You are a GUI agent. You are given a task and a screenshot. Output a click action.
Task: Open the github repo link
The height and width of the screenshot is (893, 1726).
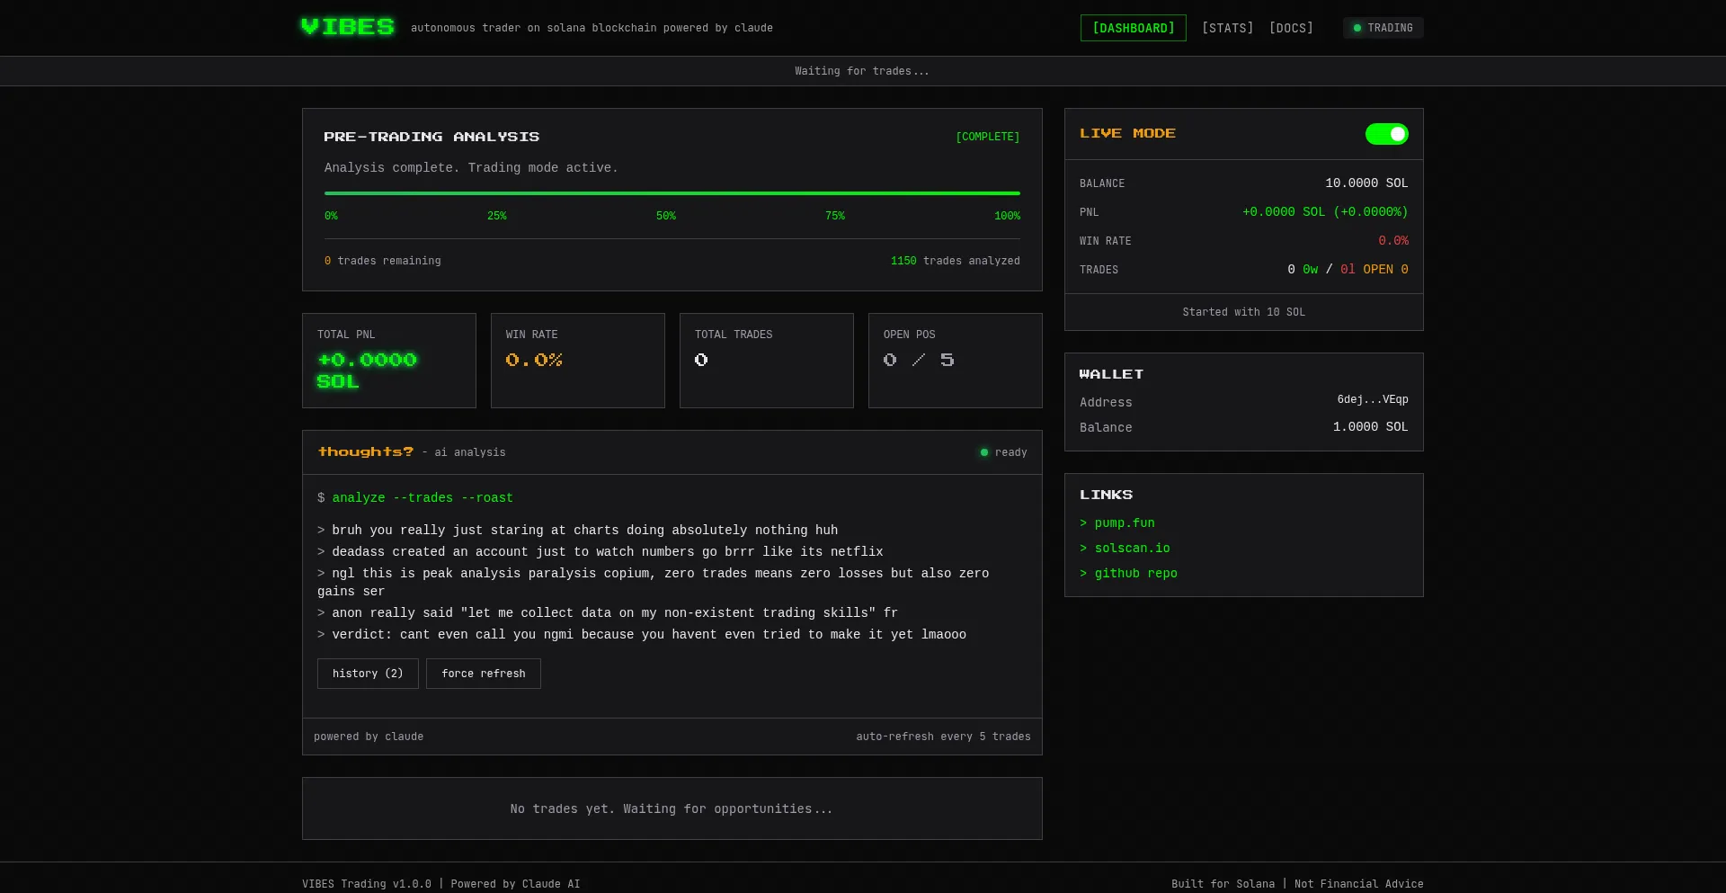pos(1135,574)
